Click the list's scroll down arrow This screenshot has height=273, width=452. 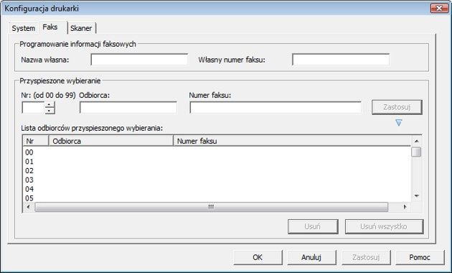click(416, 196)
